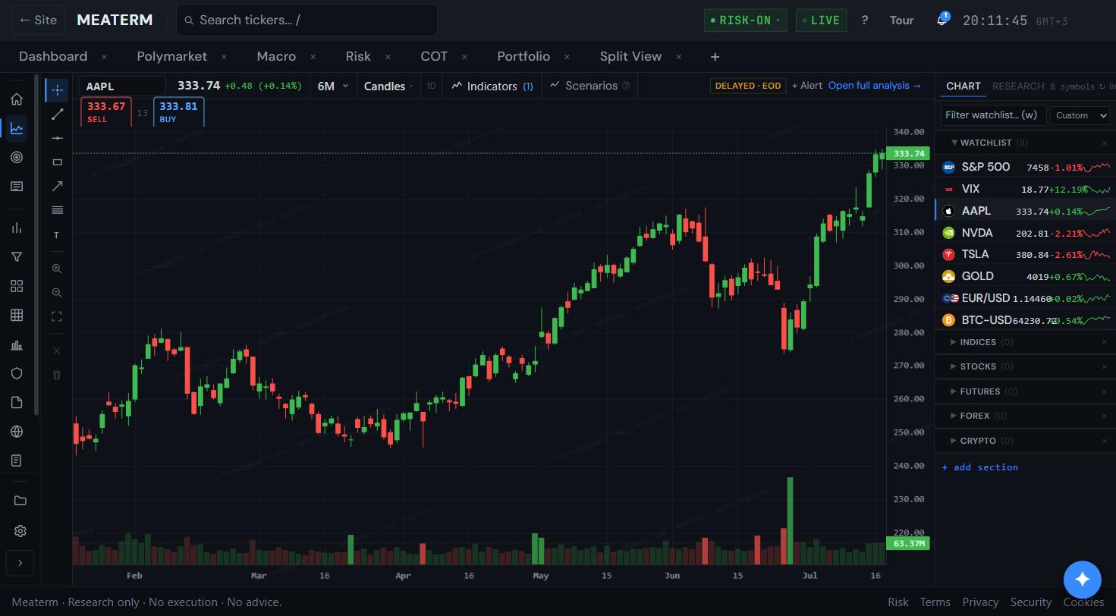Open the home sidebar icon
Screen dimensions: 1116x616
pos(17,99)
